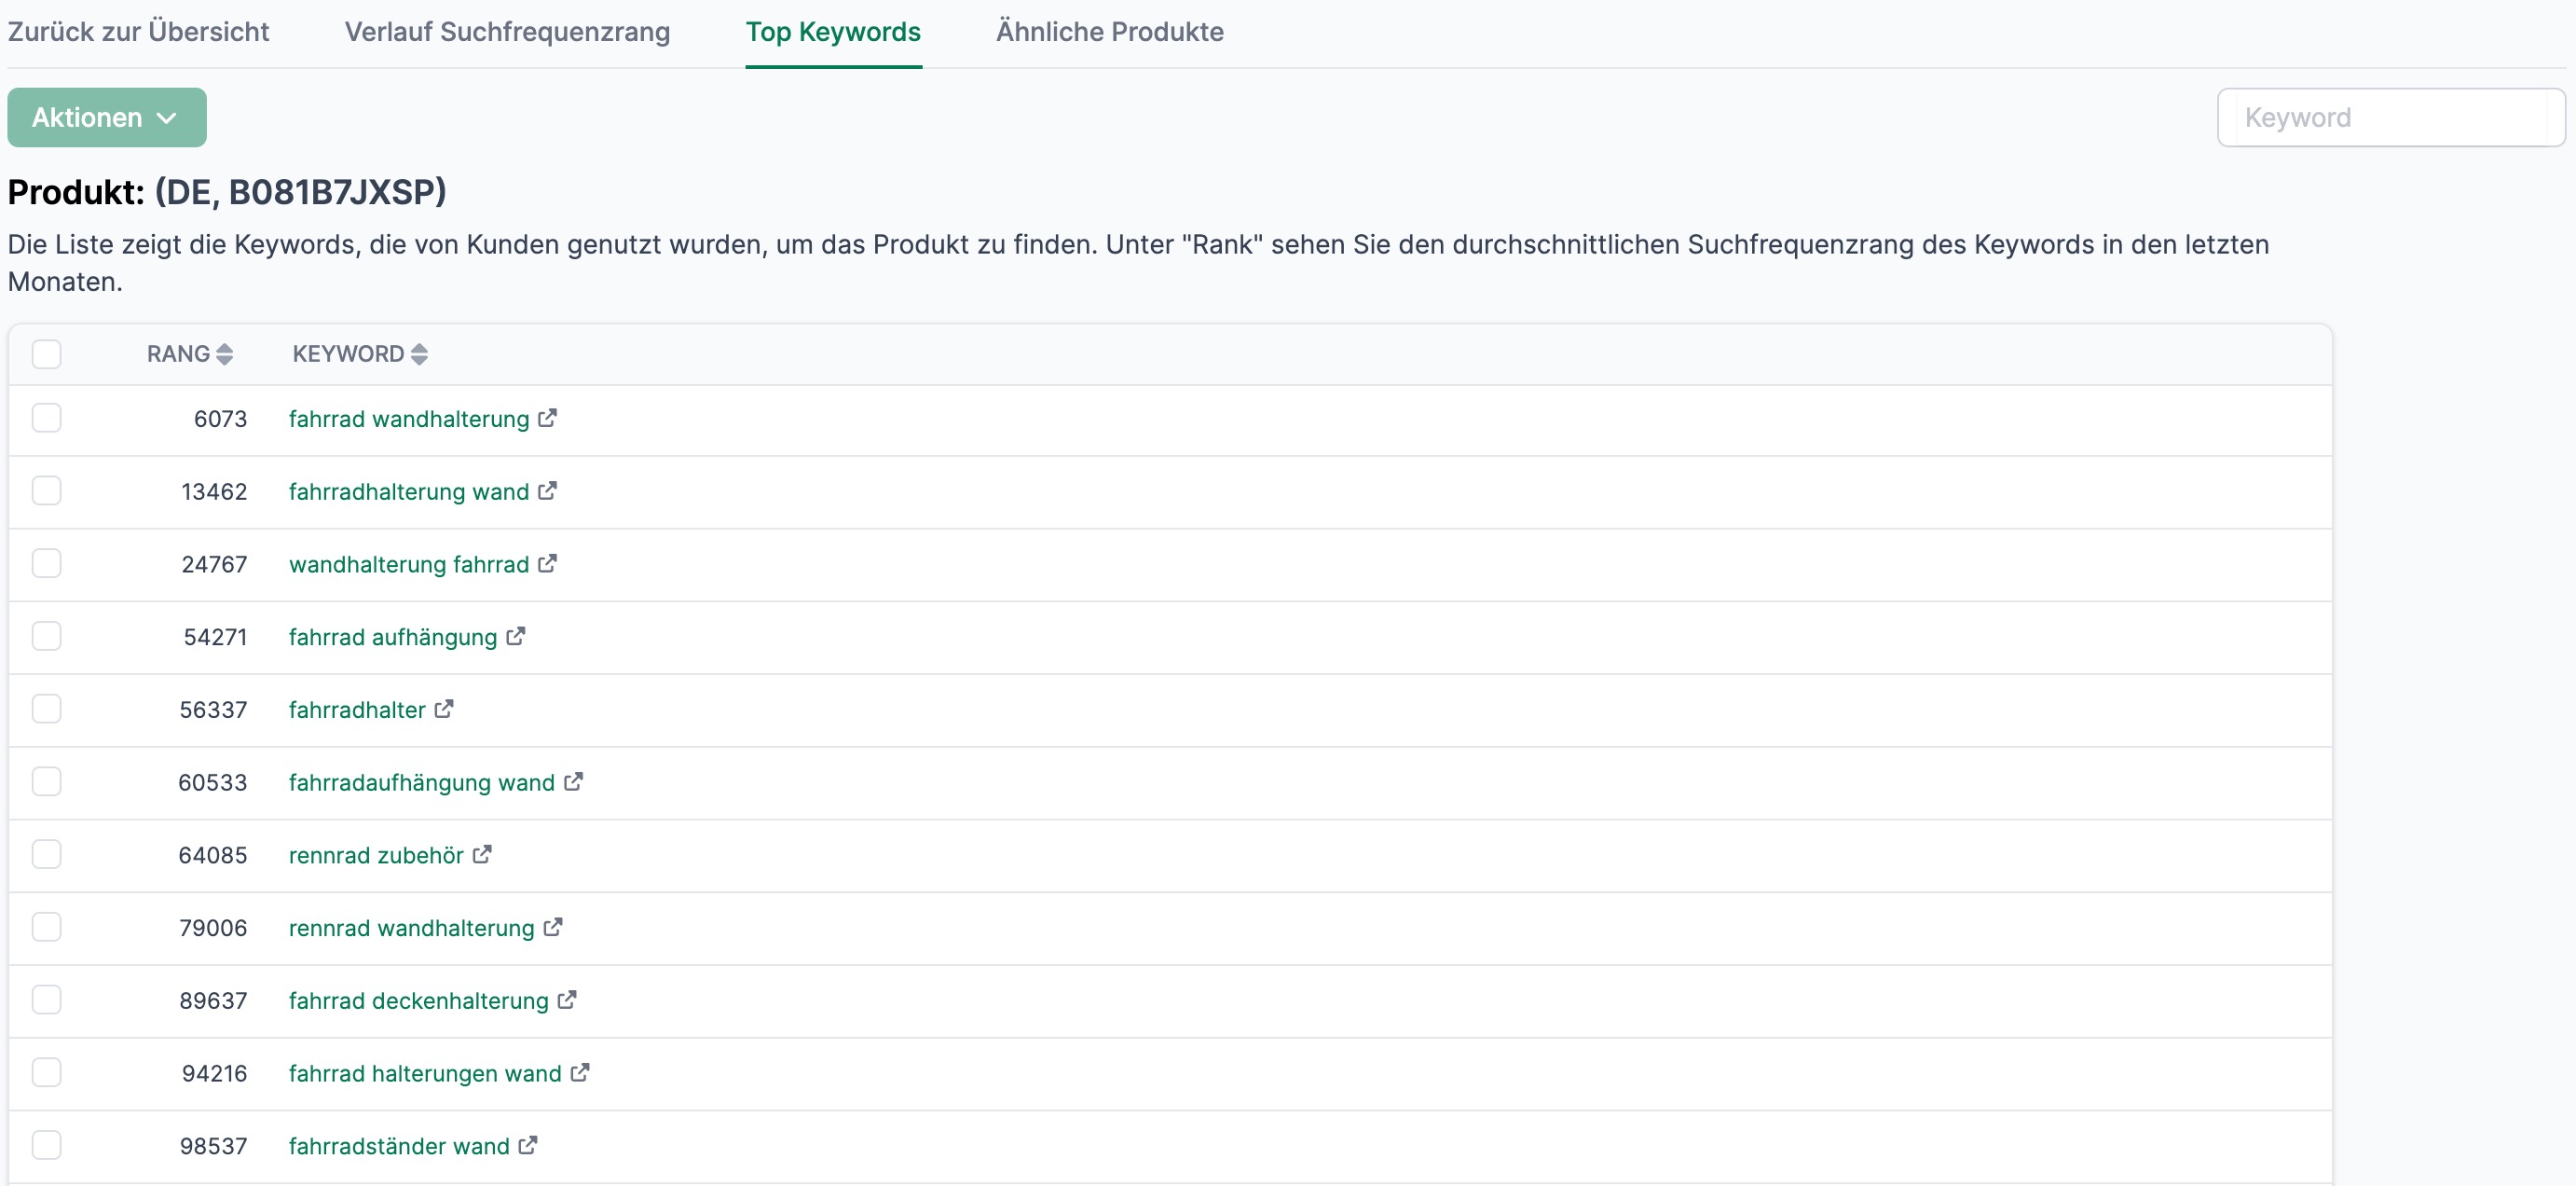This screenshot has height=1186, width=2576.
Task: Open the Ähnliche Produkte tab
Action: pyautogui.click(x=1109, y=32)
